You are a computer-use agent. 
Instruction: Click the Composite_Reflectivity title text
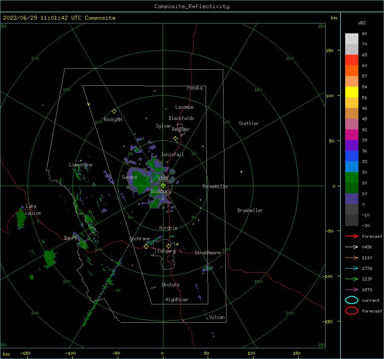(192, 6)
